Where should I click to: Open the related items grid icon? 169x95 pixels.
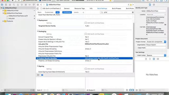click(x=38, y=5)
